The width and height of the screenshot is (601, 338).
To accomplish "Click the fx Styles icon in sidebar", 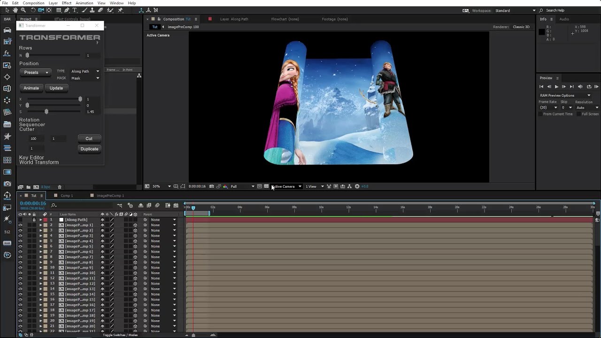I will pos(7,54).
